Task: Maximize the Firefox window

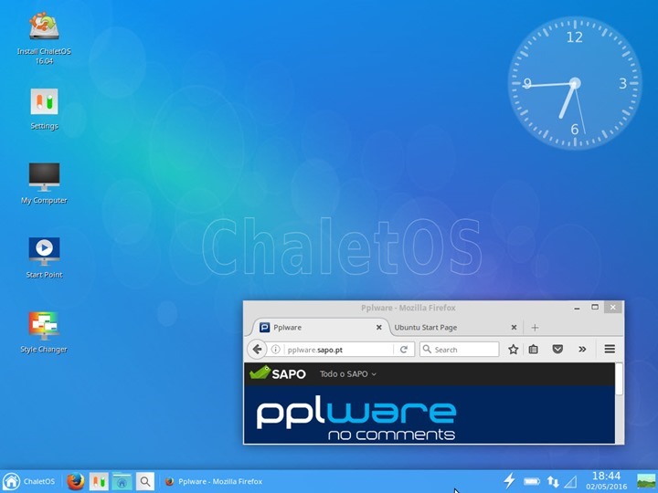Action: [x=595, y=308]
